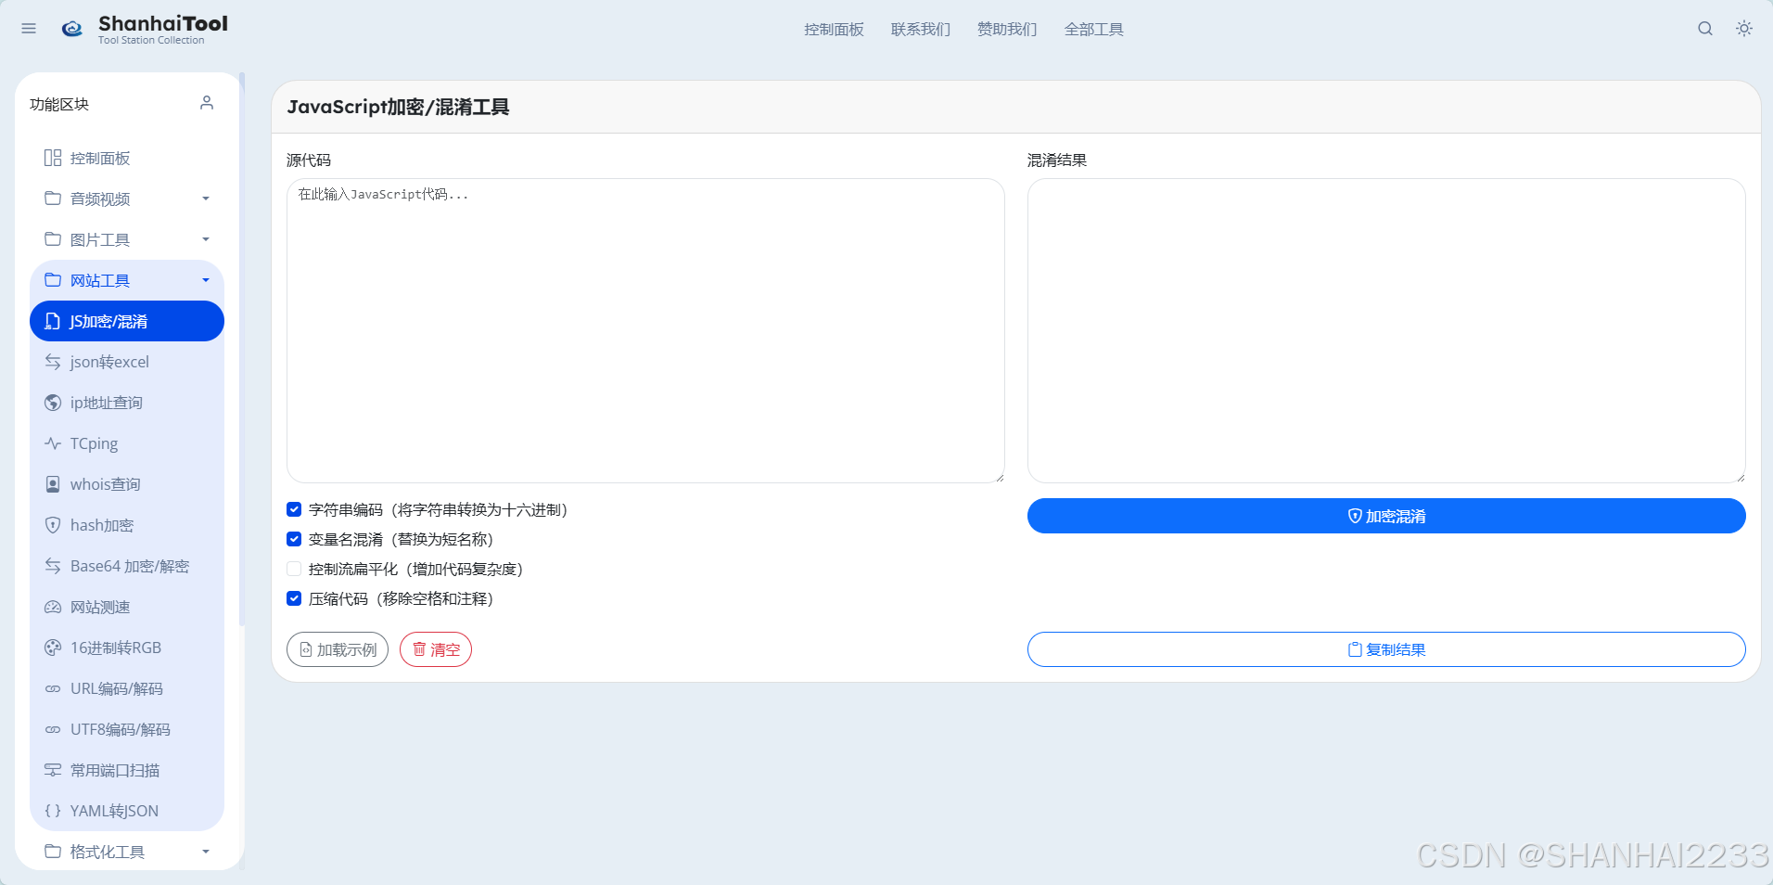Uncheck 字符串编码 option
Screen dimensions: 1773x885
click(294, 509)
